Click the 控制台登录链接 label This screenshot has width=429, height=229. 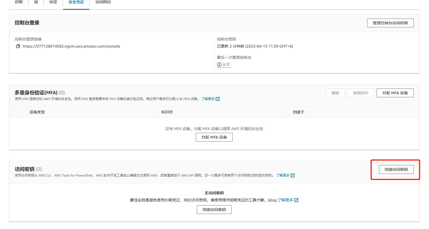click(x=28, y=39)
